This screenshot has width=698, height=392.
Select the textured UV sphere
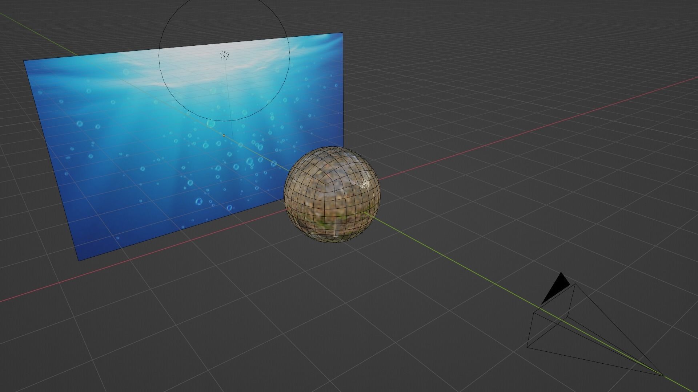point(332,195)
